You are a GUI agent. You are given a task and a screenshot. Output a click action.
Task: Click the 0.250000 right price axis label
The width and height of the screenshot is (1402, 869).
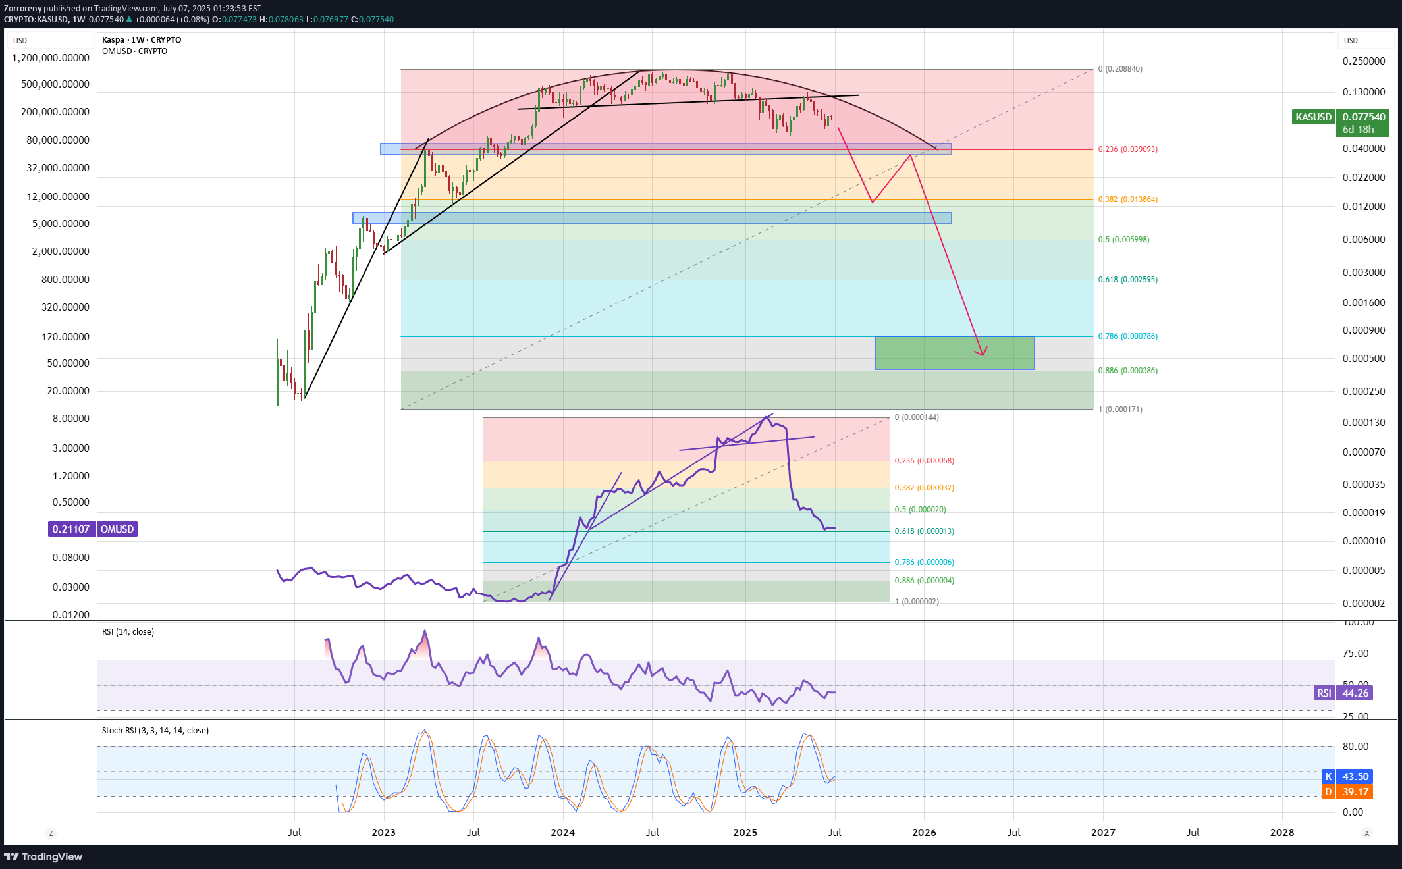pos(1364,61)
